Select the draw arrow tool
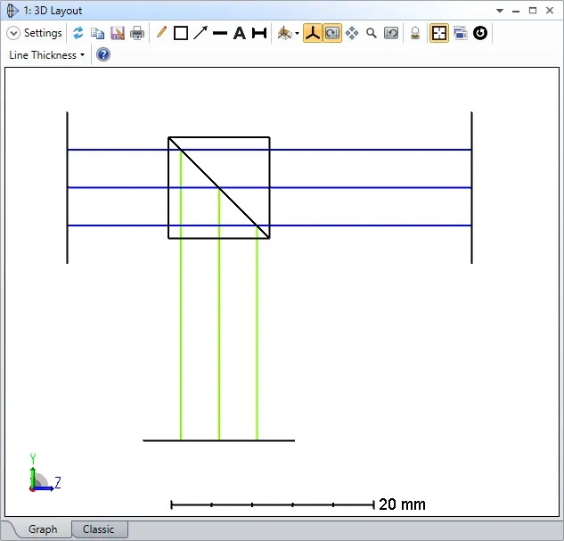Image resolution: width=564 pixels, height=541 pixels. click(200, 33)
